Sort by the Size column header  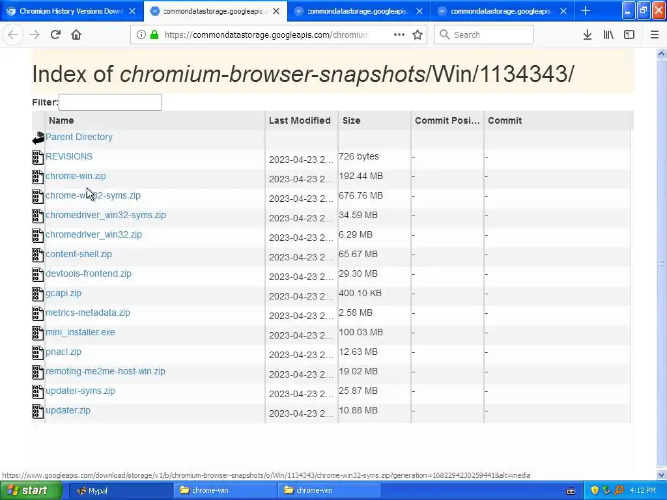click(x=375, y=120)
